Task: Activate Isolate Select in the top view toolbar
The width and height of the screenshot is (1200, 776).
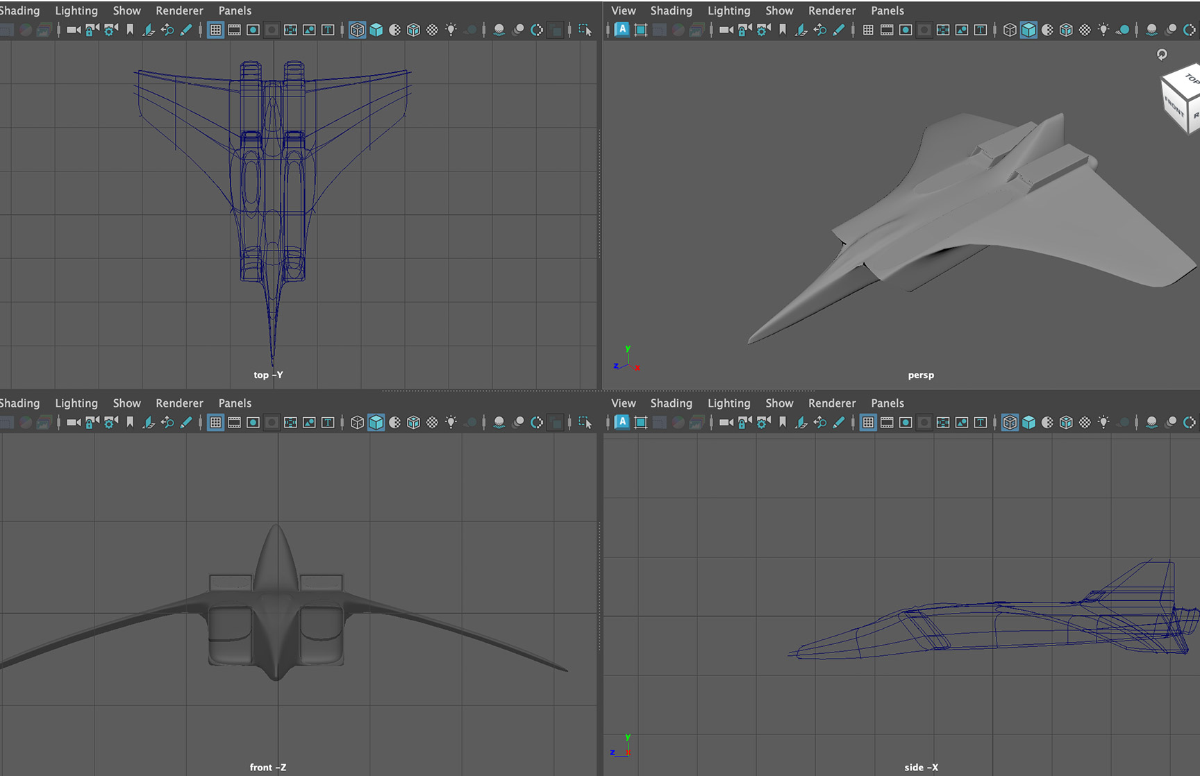Action: point(586,30)
